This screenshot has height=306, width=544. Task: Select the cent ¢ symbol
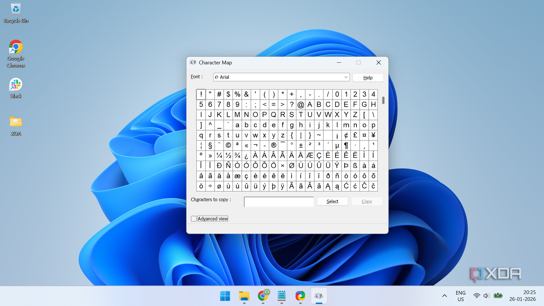(346, 135)
